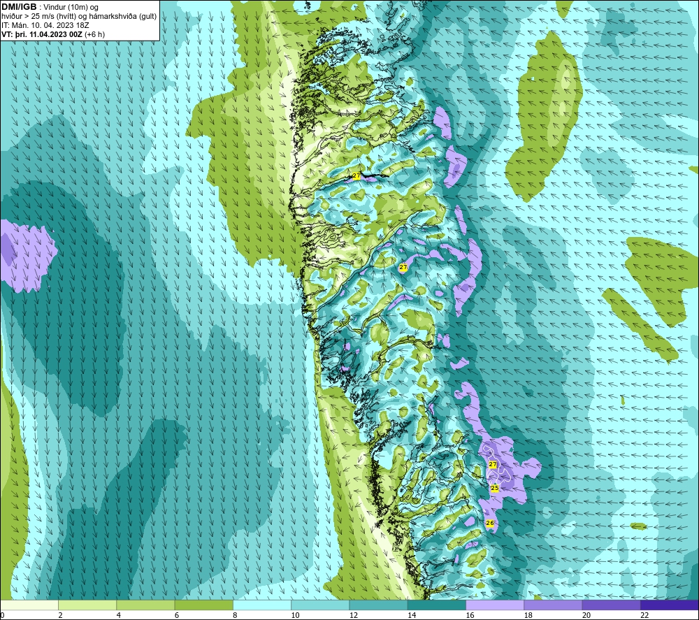
Task: Pick the 18–20 m/s purple legend swatch
Action: coord(553,605)
